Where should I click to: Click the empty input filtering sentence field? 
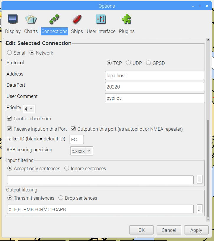click(100, 180)
